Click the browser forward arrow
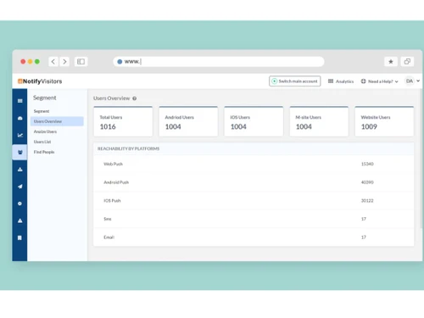This screenshot has height=318, width=424. point(64,61)
